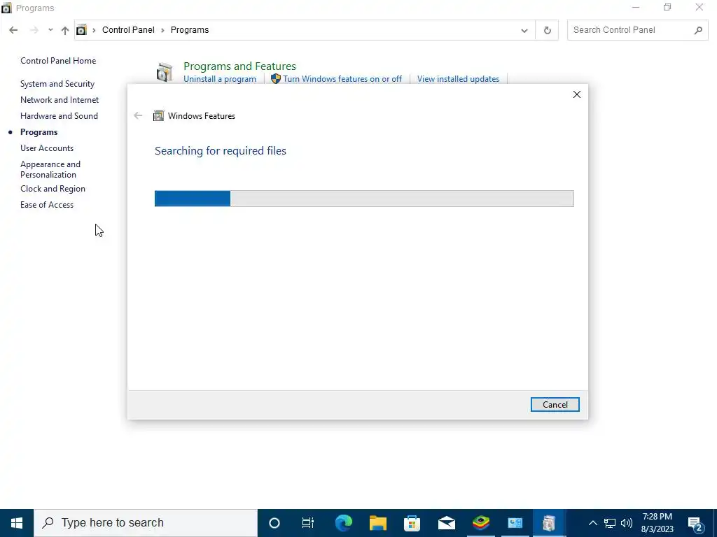
Task: Open Turn Windows features on or off
Action: (342, 79)
